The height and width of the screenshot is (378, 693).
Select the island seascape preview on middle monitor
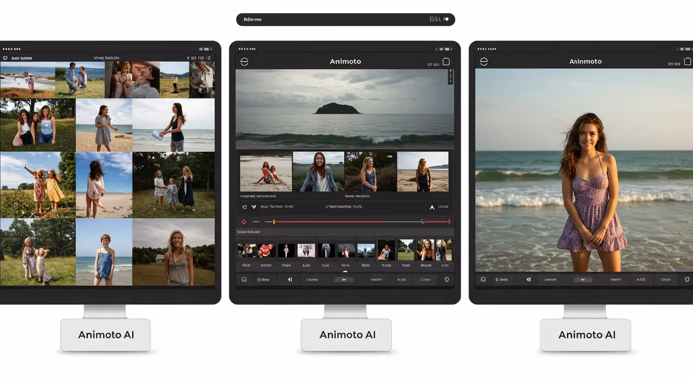[344, 109]
